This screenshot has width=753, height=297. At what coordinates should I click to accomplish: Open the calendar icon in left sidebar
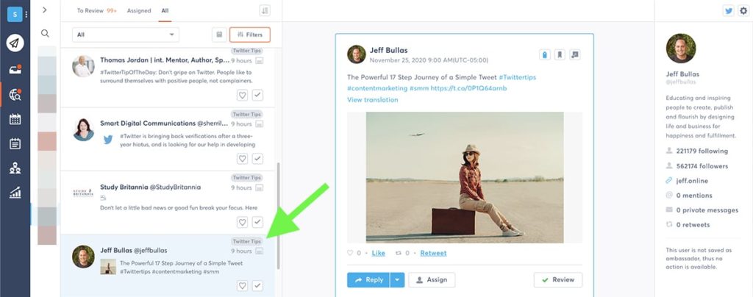point(15,119)
